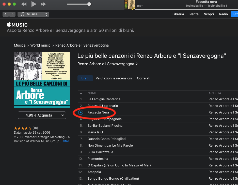Viewport: 238px width, 185px height.
Task: Open the Correlati tab
Action: pyautogui.click(x=144, y=78)
